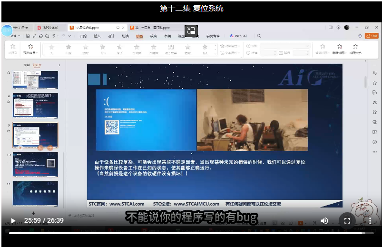The height and width of the screenshot is (247, 382).
Task: Open more options ellipsis in right sidebar
Action: (x=374, y=152)
